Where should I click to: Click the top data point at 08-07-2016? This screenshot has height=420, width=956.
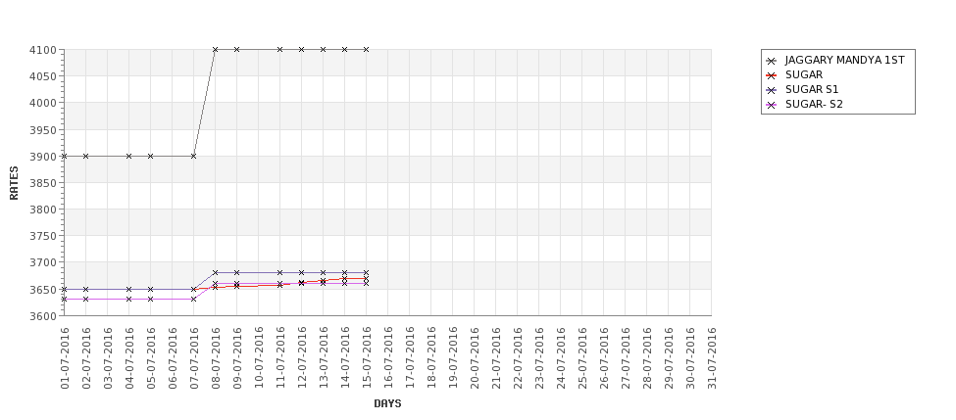[215, 49]
